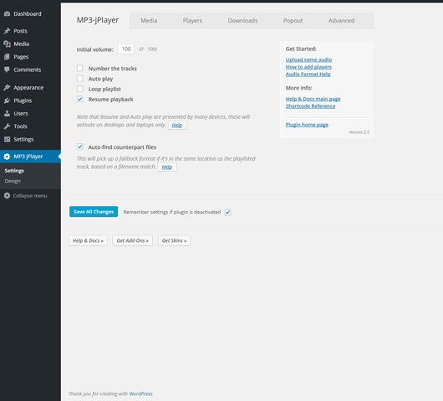This screenshot has height=401, width=443.
Task: Click the Posts pushpin icon
Action: [7, 31]
